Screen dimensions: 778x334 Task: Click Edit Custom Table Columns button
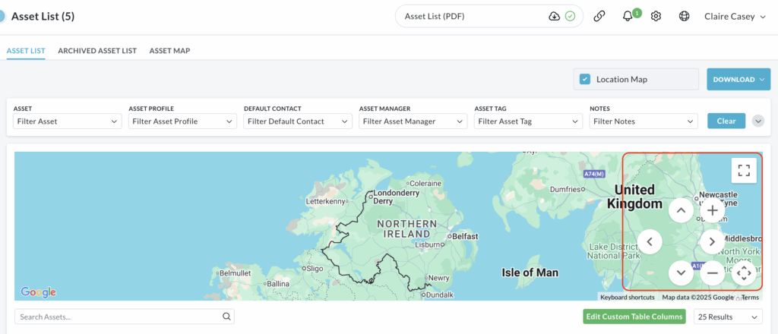(x=634, y=317)
